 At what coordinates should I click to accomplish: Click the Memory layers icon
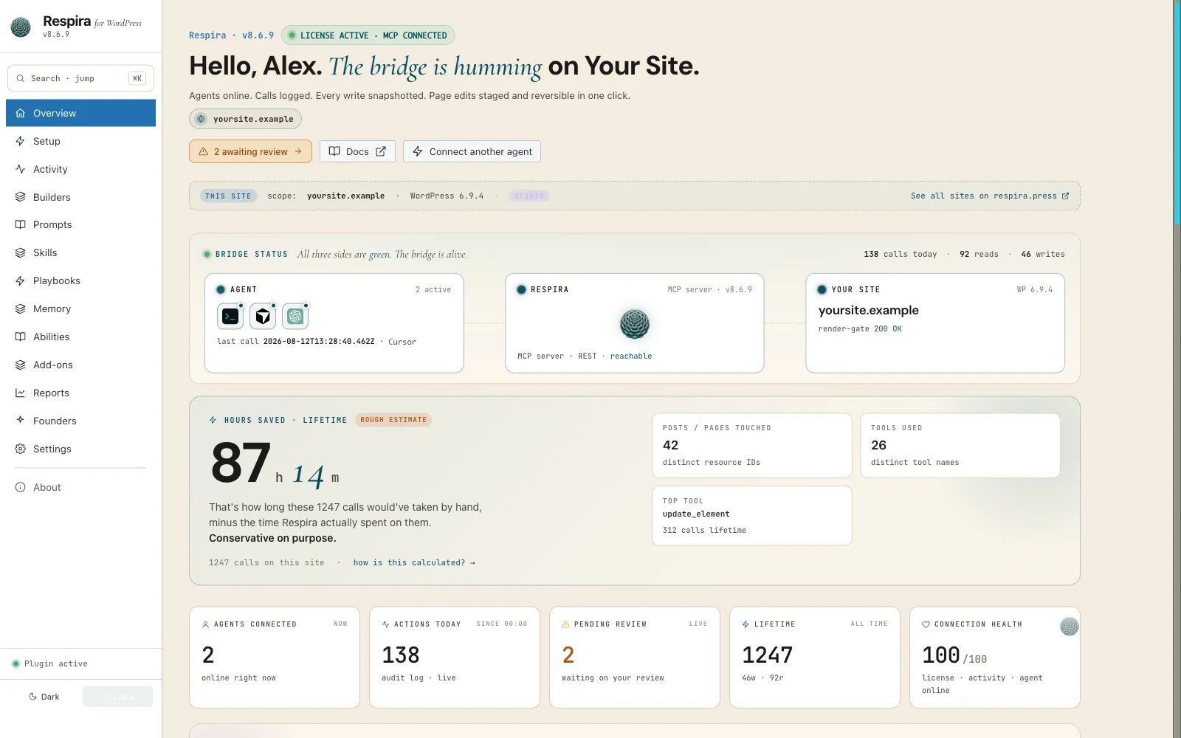pyautogui.click(x=21, y=308)
